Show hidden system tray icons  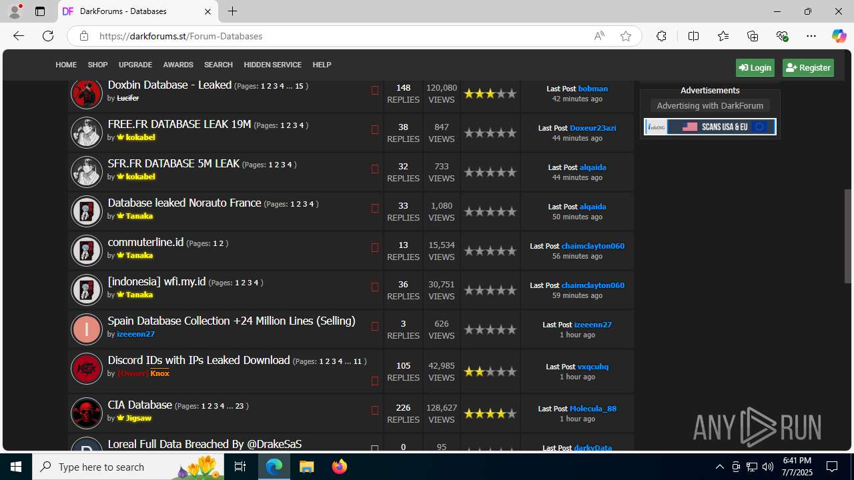(x=719, y=467)
